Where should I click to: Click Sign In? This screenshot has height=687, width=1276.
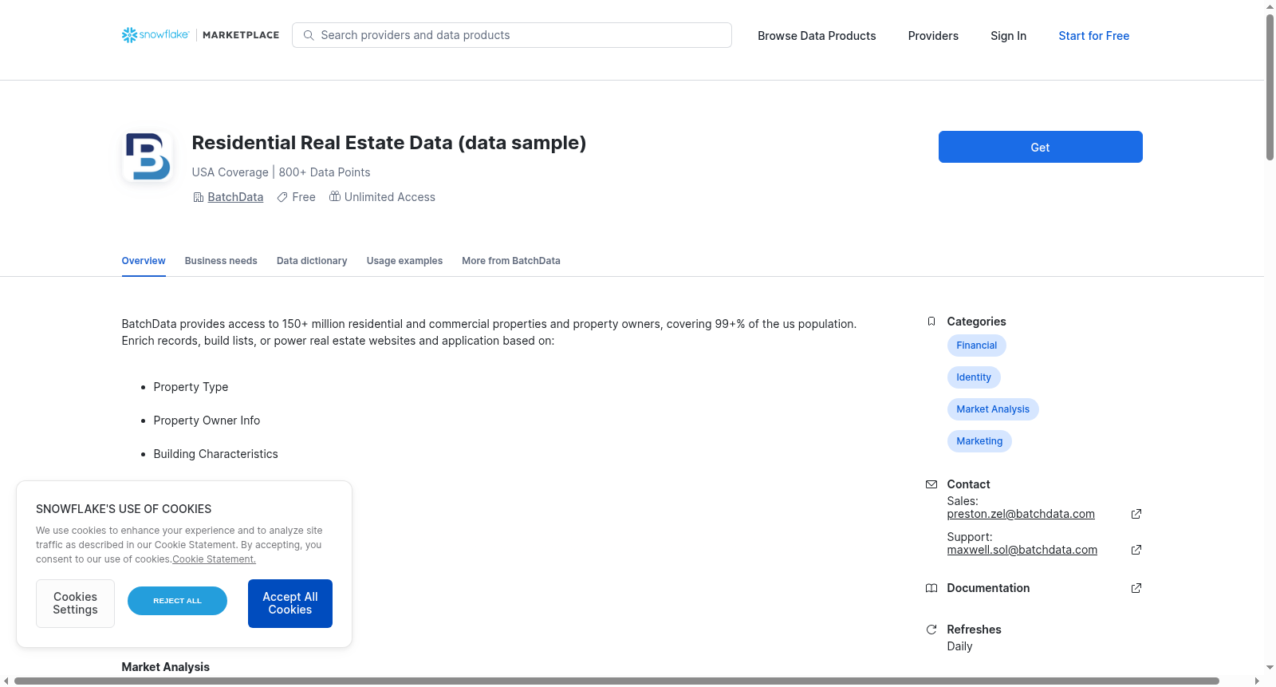point(1008,36)
